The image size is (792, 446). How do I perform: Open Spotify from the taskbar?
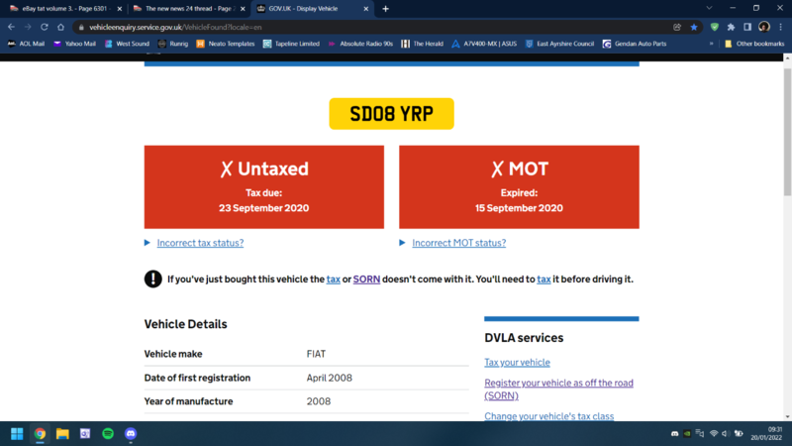point(108,434)
